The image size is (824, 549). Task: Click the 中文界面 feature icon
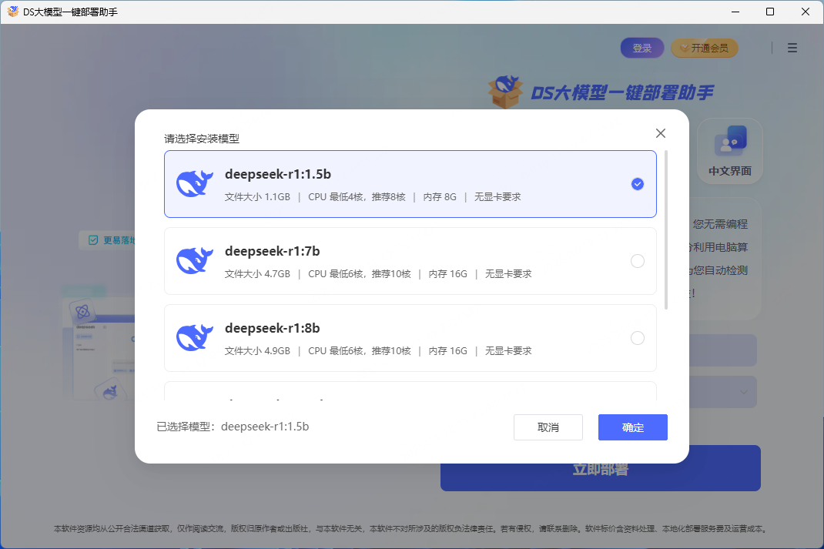(730, 151)
